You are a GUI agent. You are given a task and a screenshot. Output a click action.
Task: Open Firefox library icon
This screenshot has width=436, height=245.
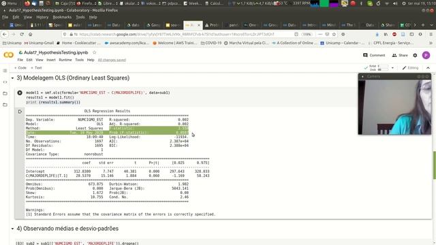[x=386, y=34]
